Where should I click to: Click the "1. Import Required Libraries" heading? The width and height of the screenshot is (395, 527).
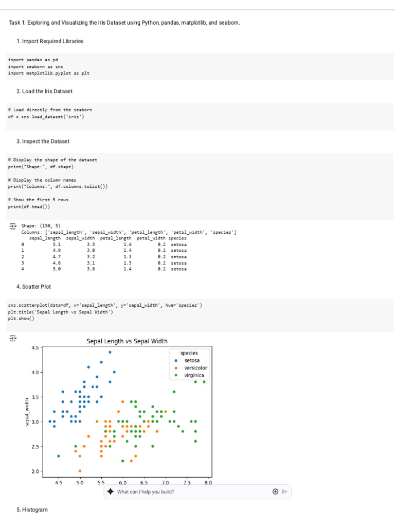click(50, 41)
